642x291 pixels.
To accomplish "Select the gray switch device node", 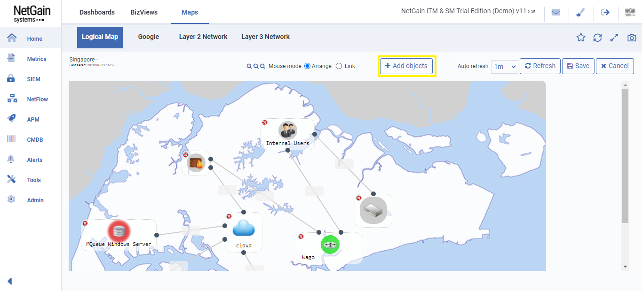I will coord(373,210).
